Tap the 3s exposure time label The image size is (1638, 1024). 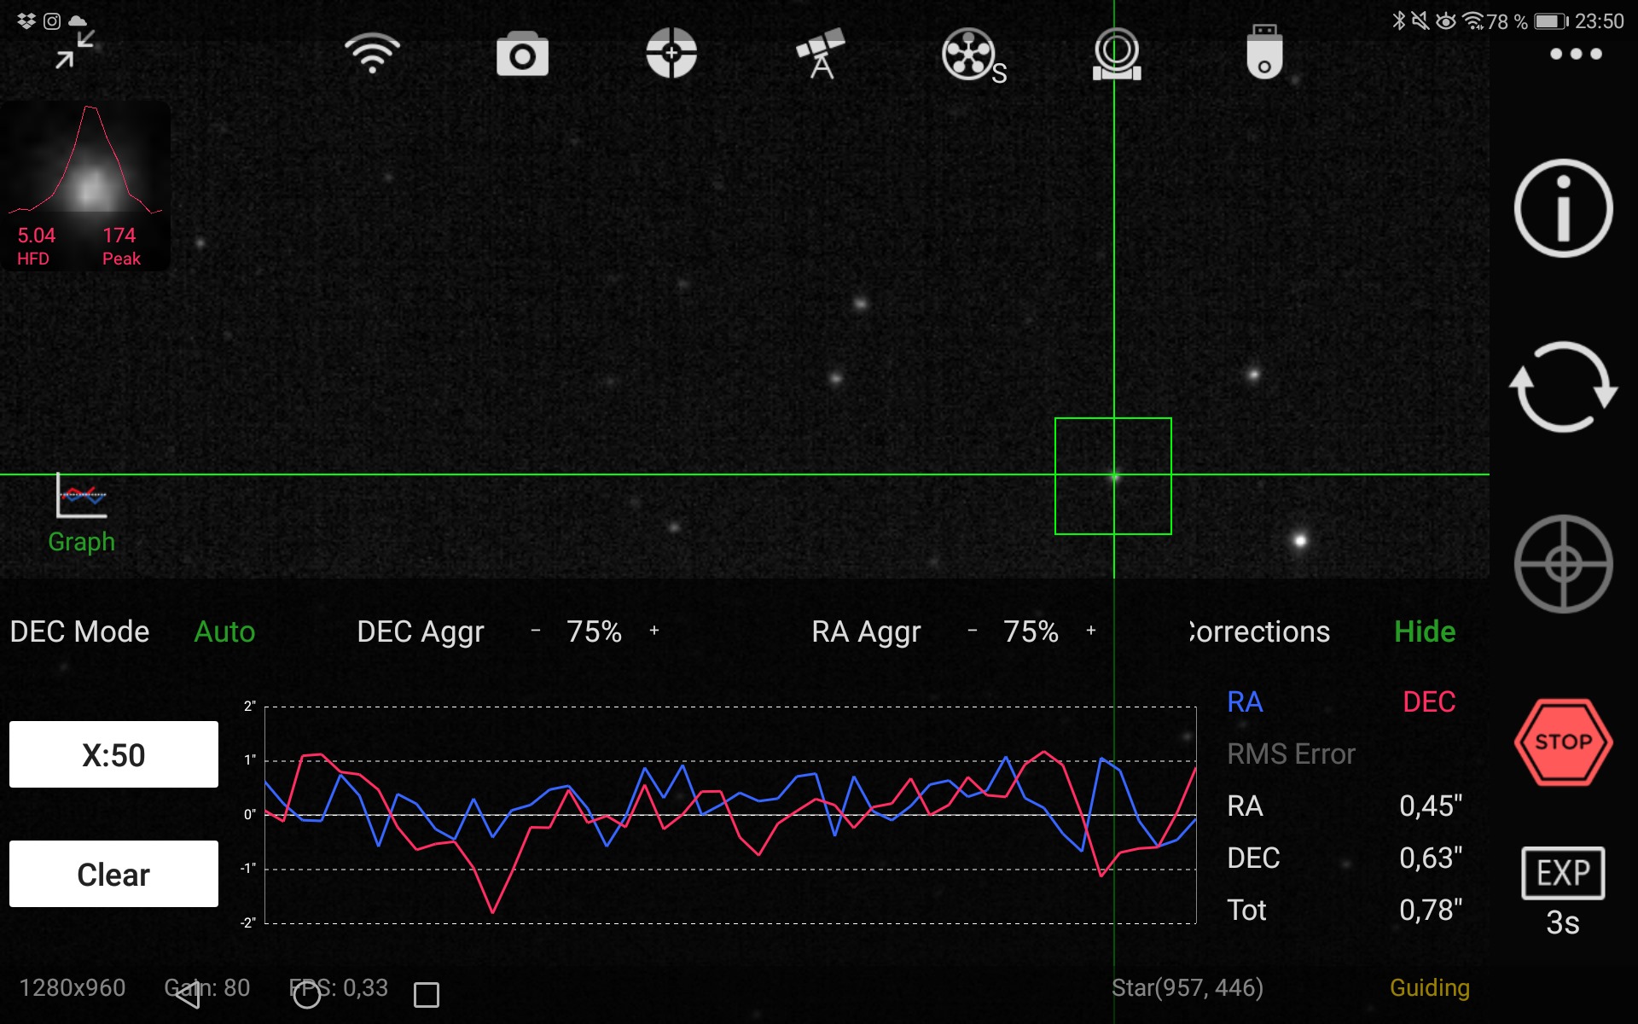(x=1563, y=922)
